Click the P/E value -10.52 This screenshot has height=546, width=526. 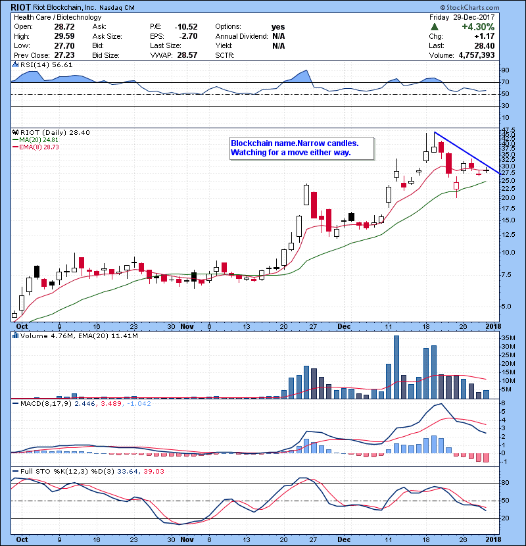[186, 27]
